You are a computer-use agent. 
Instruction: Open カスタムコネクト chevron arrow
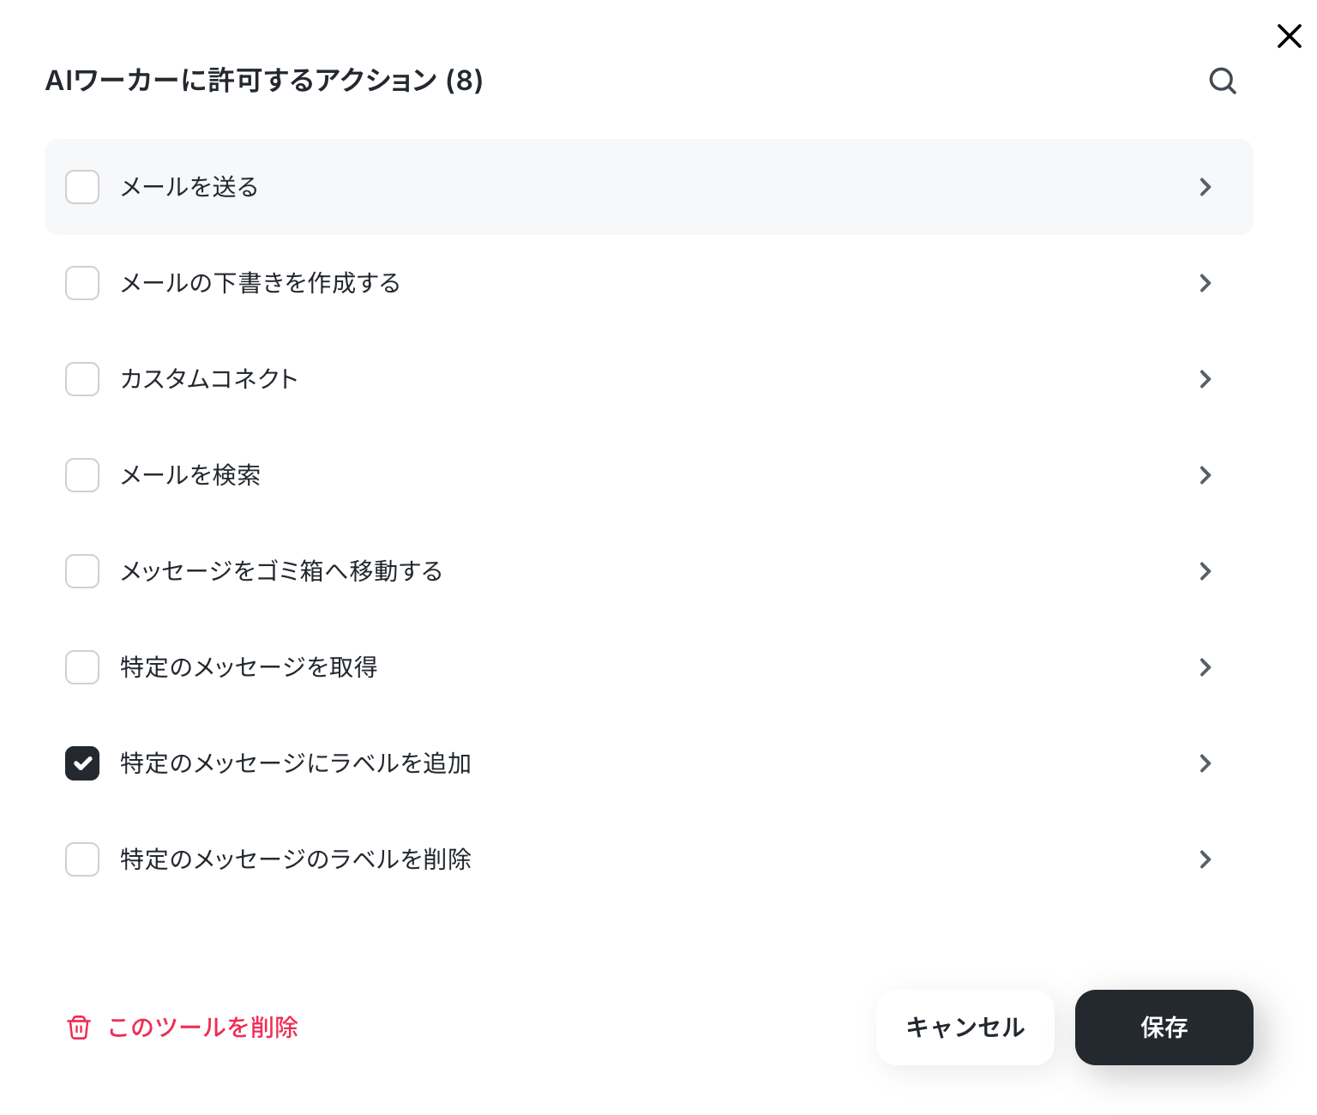(1206, 379)
